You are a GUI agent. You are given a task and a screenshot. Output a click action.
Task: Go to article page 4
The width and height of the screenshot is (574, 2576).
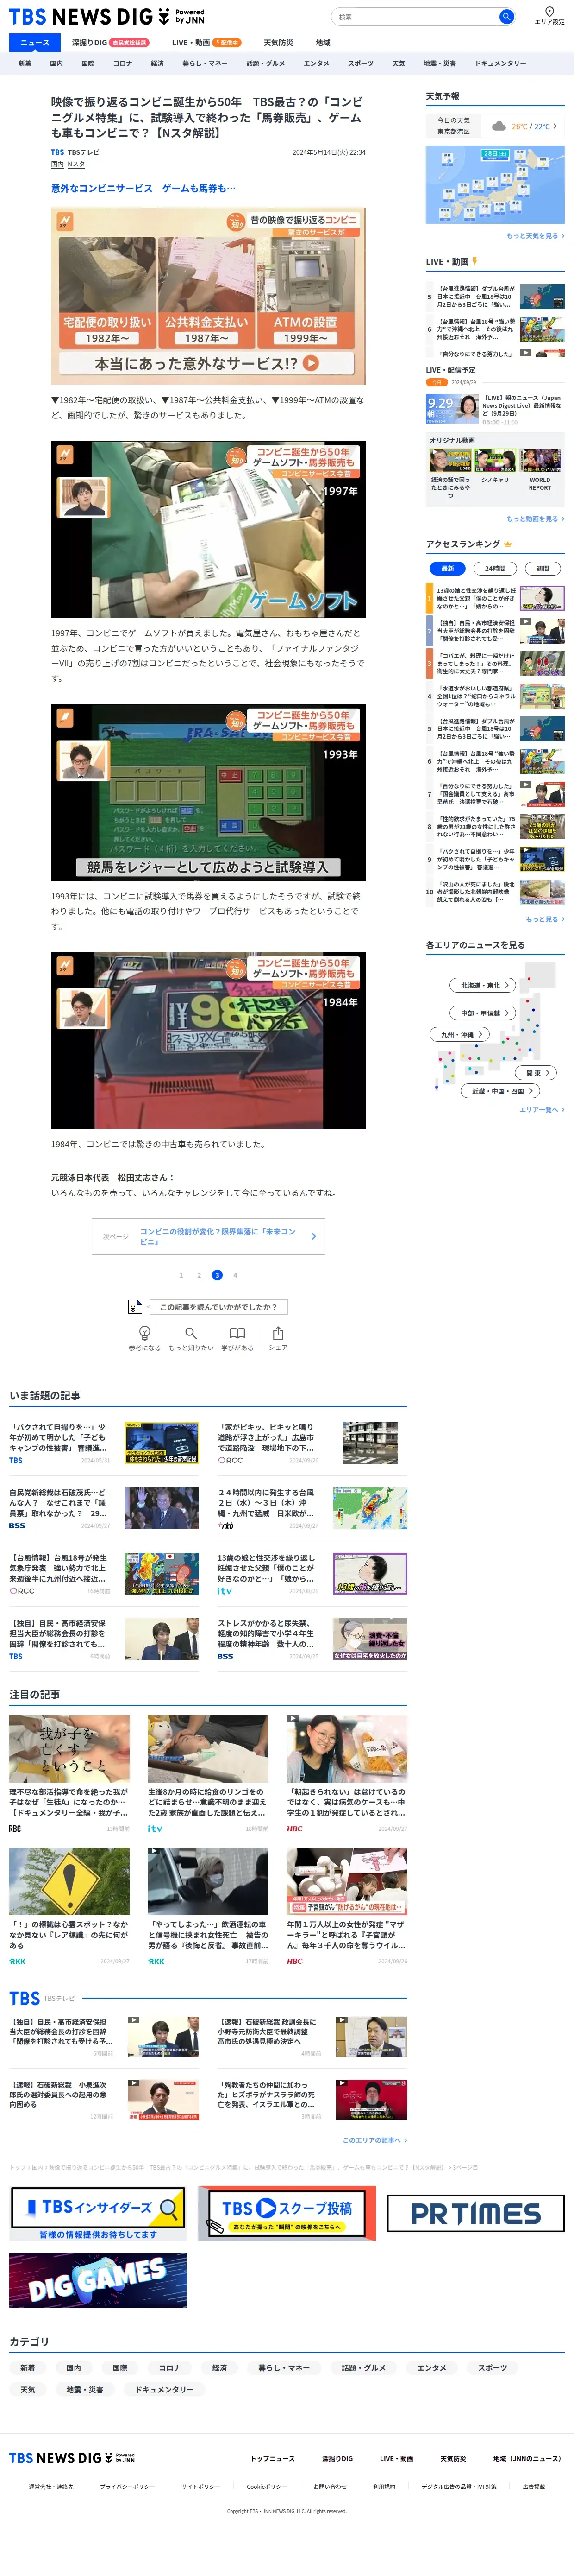235,1275
